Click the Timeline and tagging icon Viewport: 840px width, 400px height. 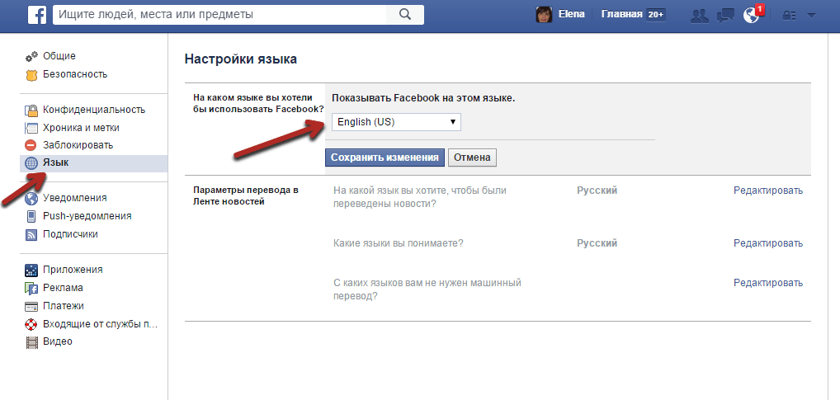[x=31, y=129]
